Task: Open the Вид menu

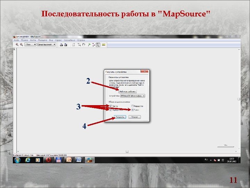Action: (x=51, y=40)
